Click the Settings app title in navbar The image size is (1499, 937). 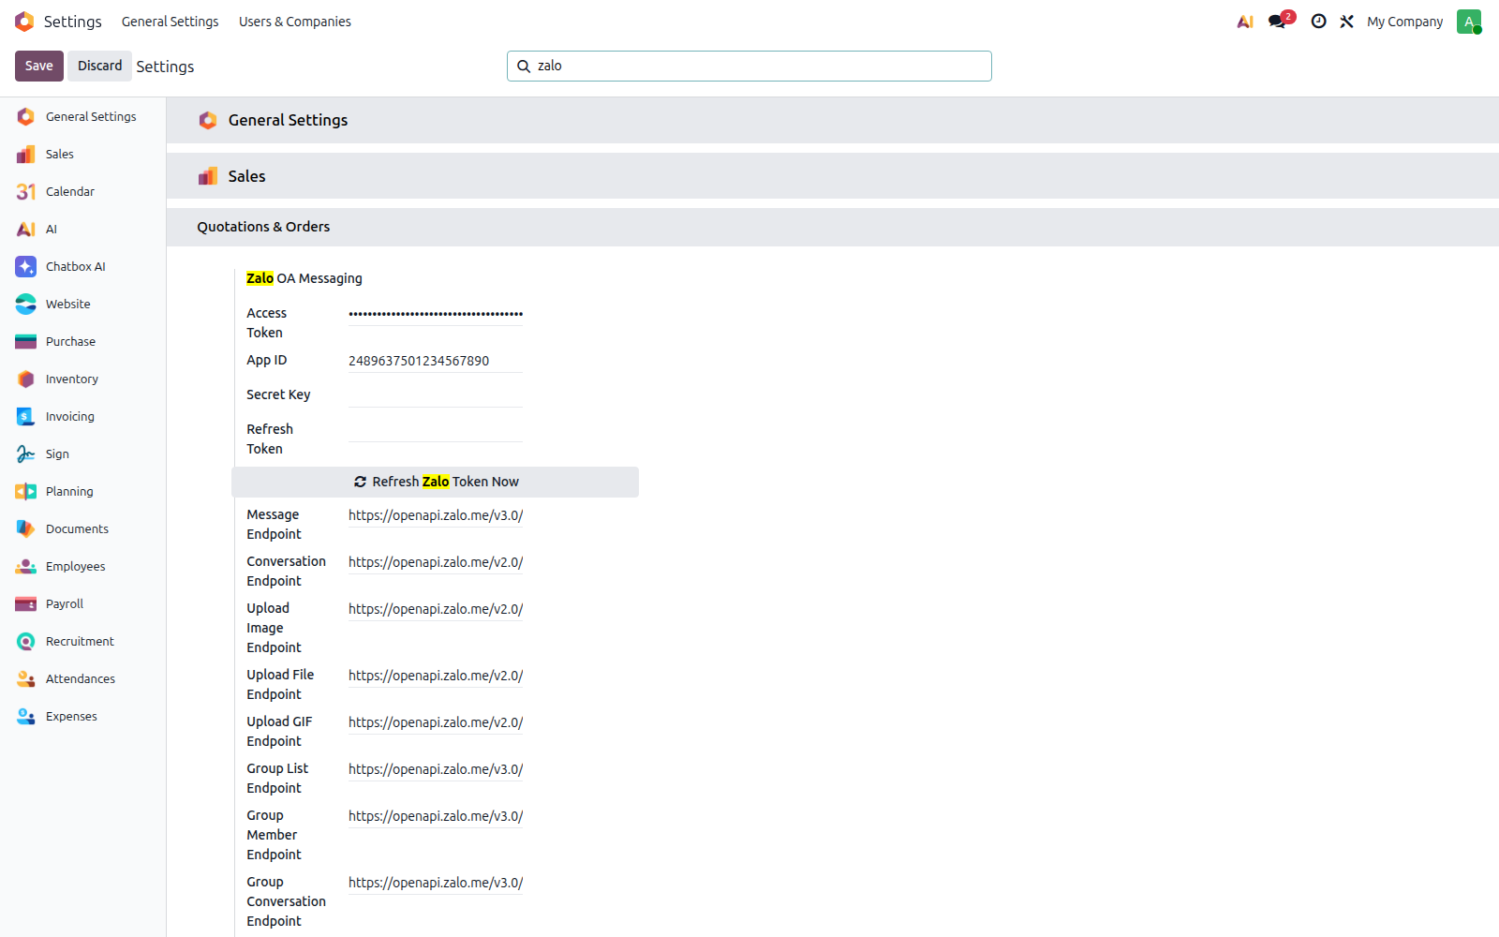pos(72,22)
